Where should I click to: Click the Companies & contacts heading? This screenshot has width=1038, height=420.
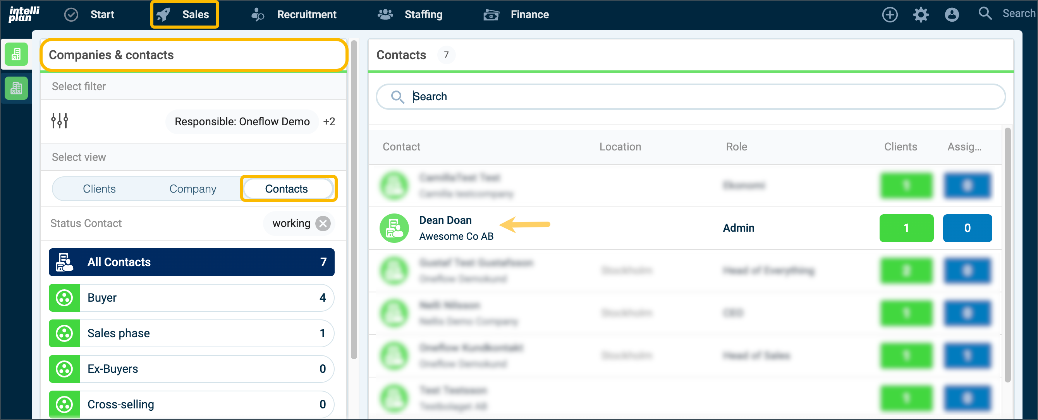(x=111, y=55)
